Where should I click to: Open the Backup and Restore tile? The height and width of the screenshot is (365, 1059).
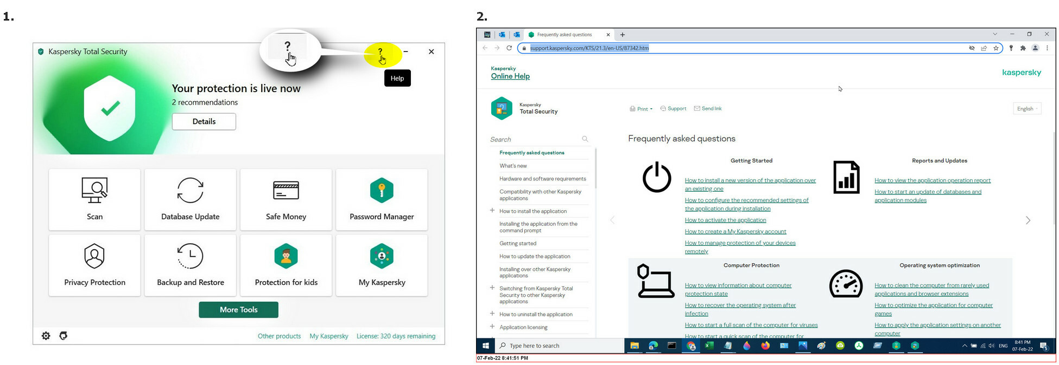191,265
